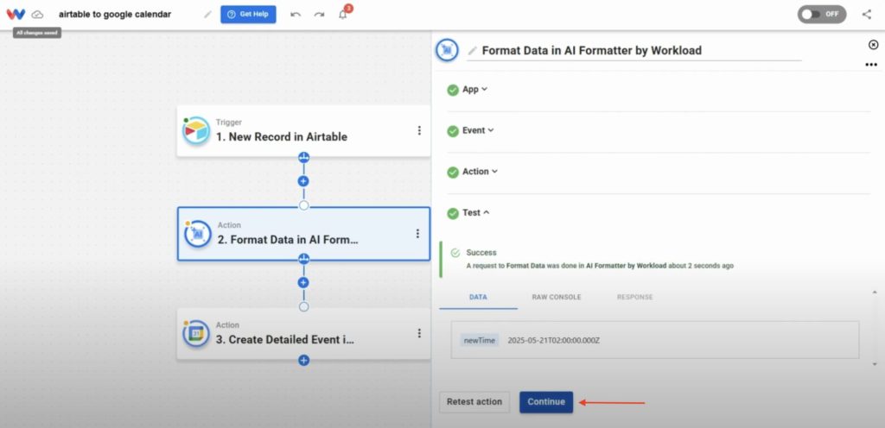Click the AI Formatter step icon
The image size is (885, 428).
(x=198, y=234)
